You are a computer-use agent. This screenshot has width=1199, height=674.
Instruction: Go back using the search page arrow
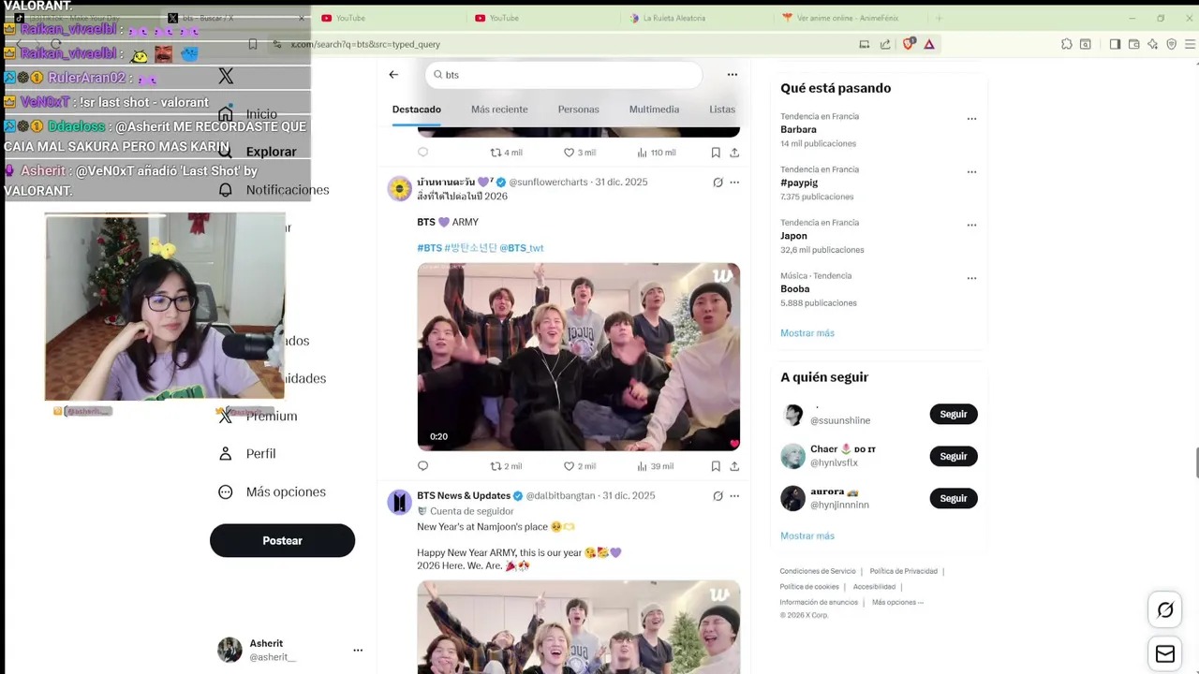393,75
